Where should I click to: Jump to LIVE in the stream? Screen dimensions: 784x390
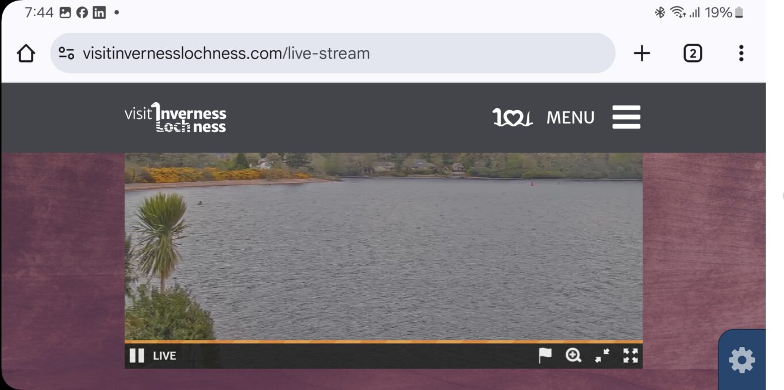164,356
